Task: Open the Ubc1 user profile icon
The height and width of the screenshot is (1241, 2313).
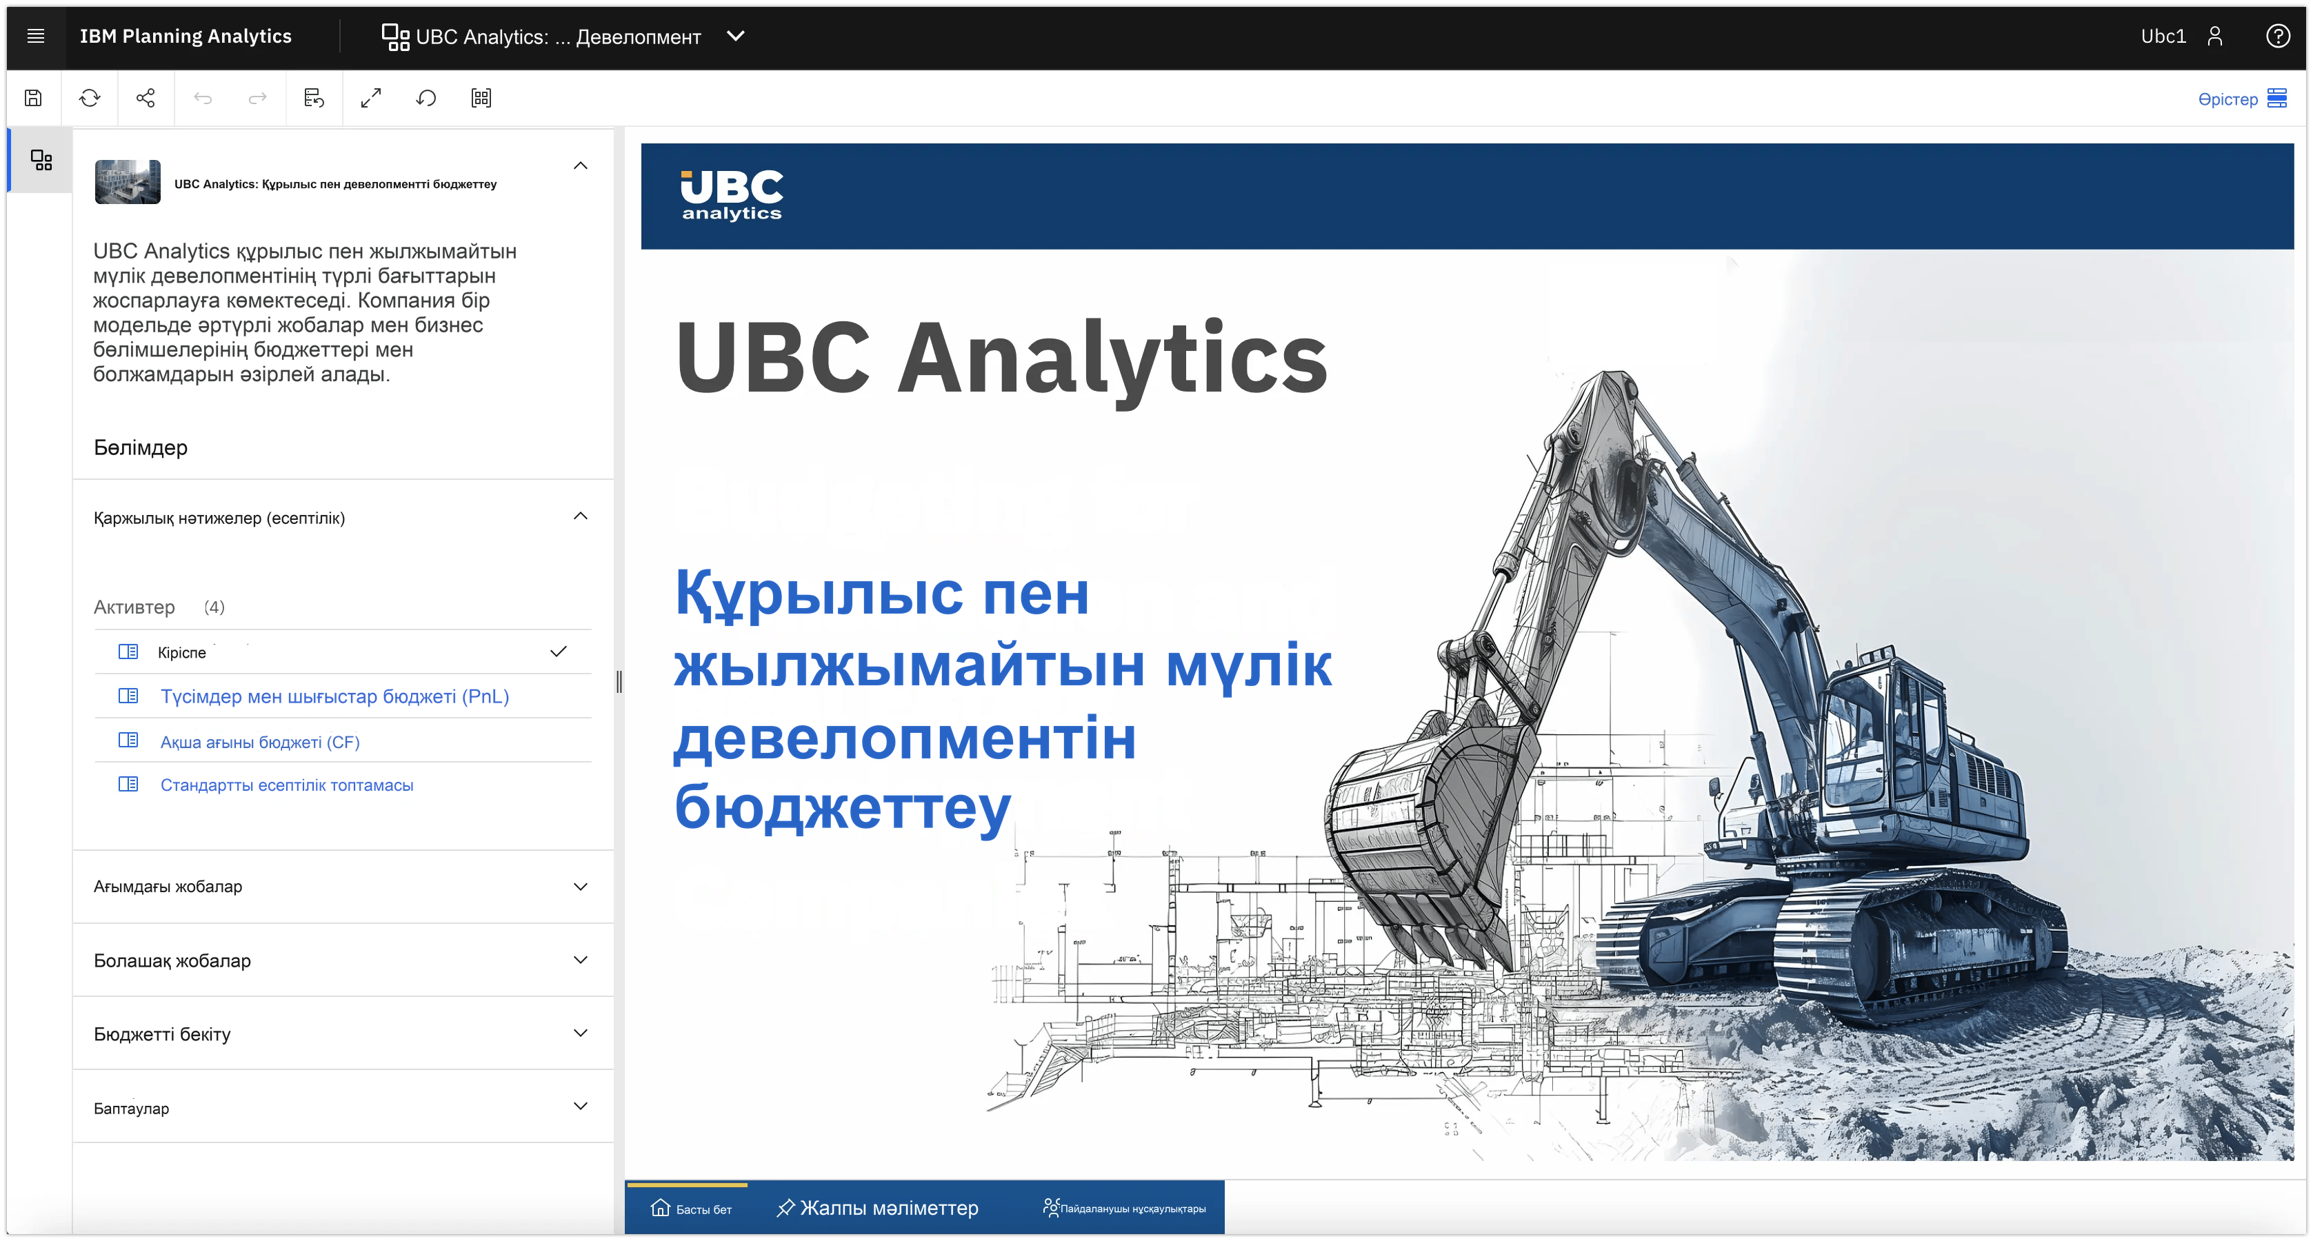Action: tap(2215, 36)
